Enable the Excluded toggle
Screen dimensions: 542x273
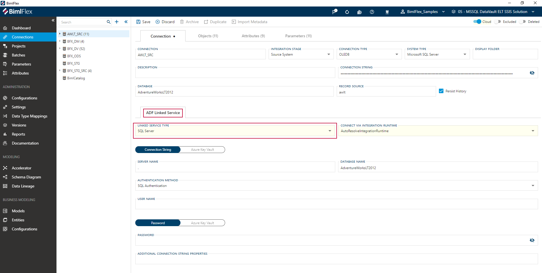click(x=497, y=21)
